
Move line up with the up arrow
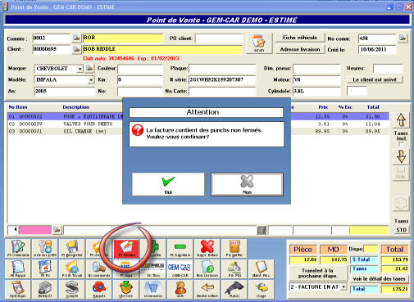pyautogui.click(x=401, y=120)
